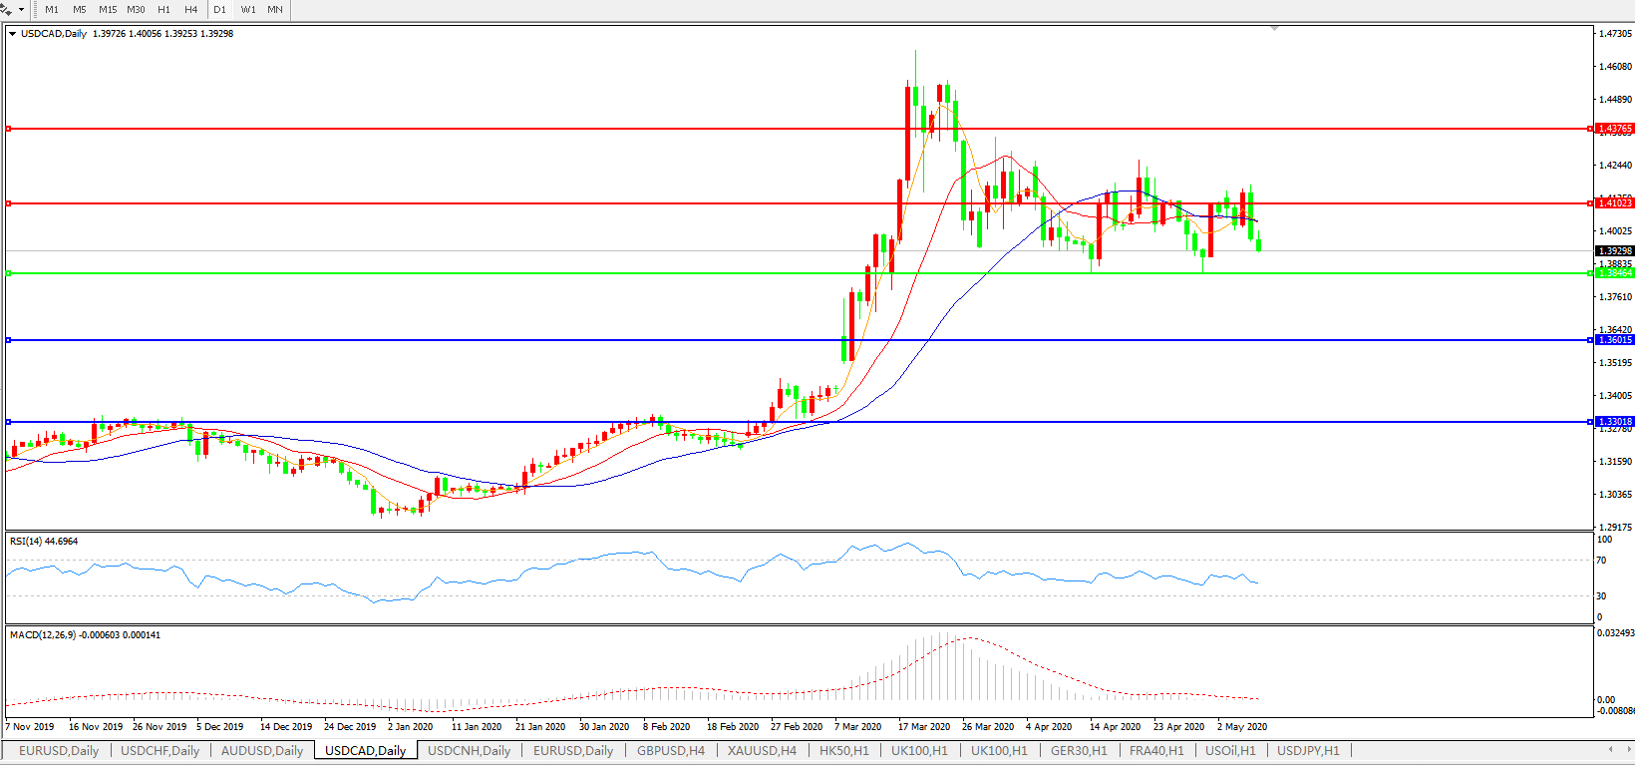This screenshot has height=766, width=1635.
Task: Open the USOil,H1 chart tab
Action: pos(1230,751)
